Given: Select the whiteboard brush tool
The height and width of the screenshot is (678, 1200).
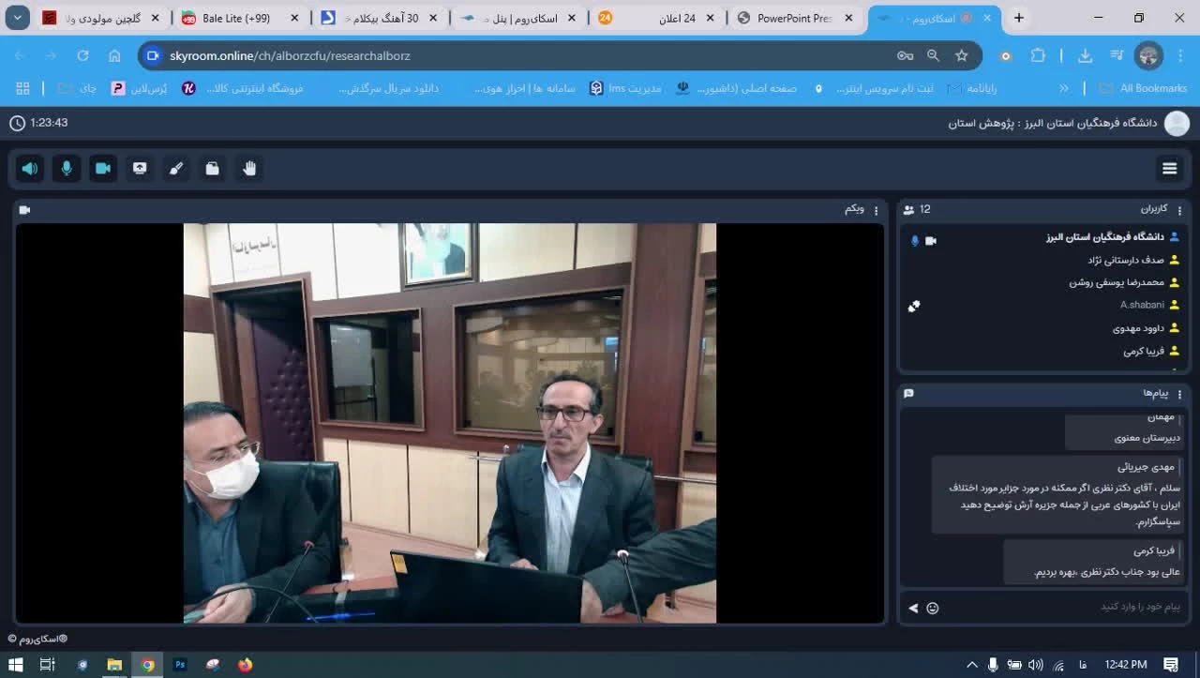Looking at the screenshot, I should pyautogui.click(x=176, y=169).
